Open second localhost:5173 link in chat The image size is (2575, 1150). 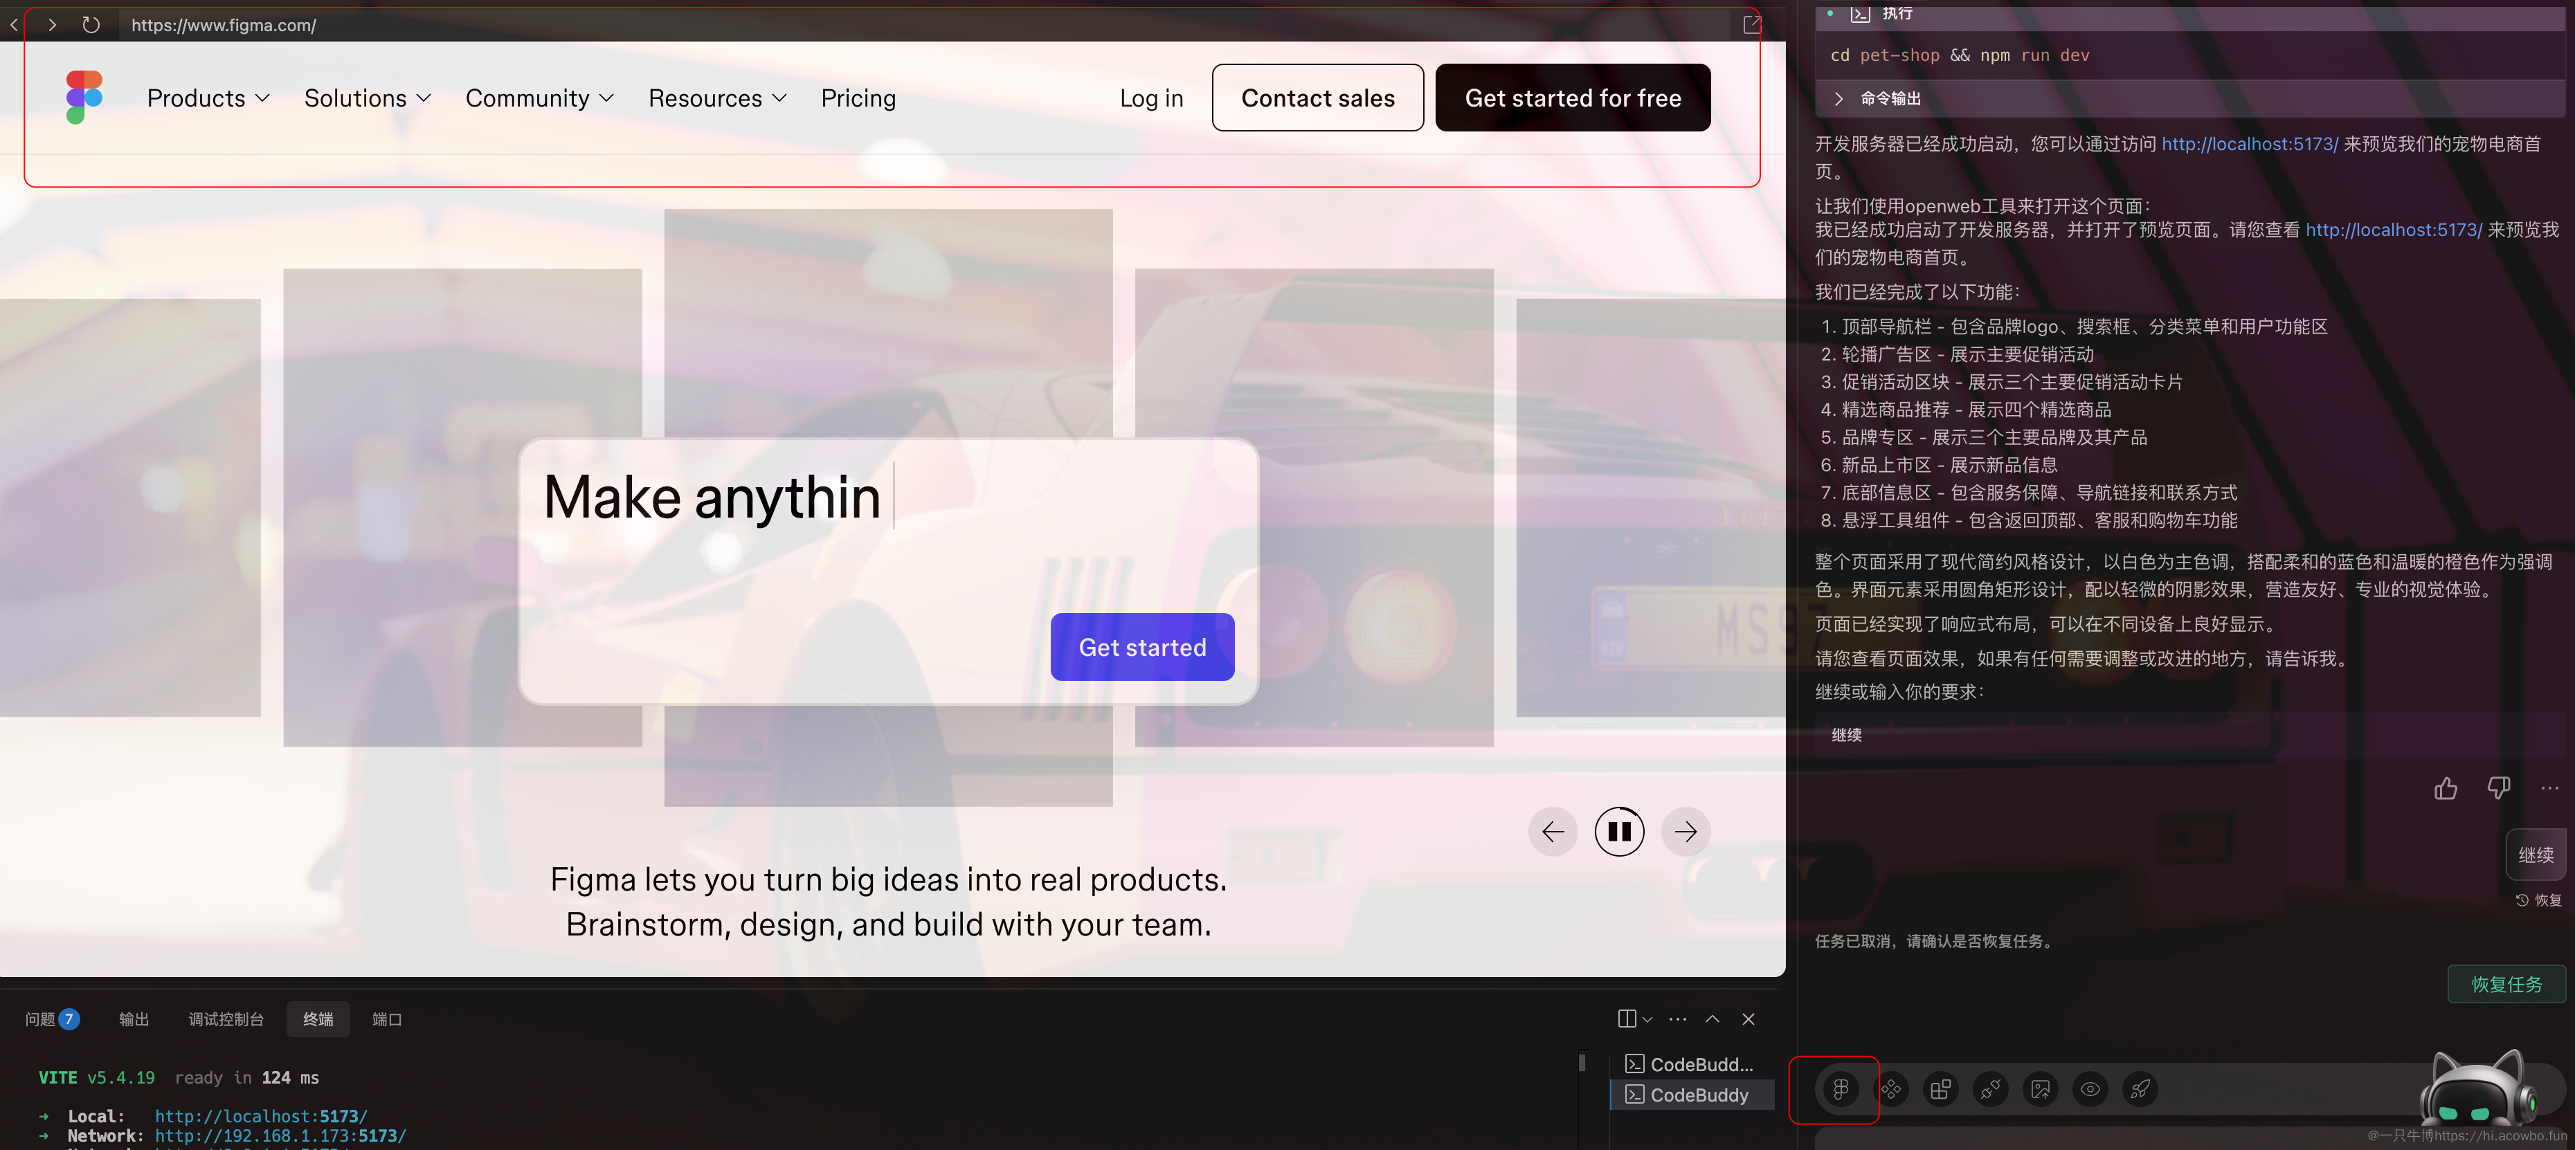(x=2393, y=230)
